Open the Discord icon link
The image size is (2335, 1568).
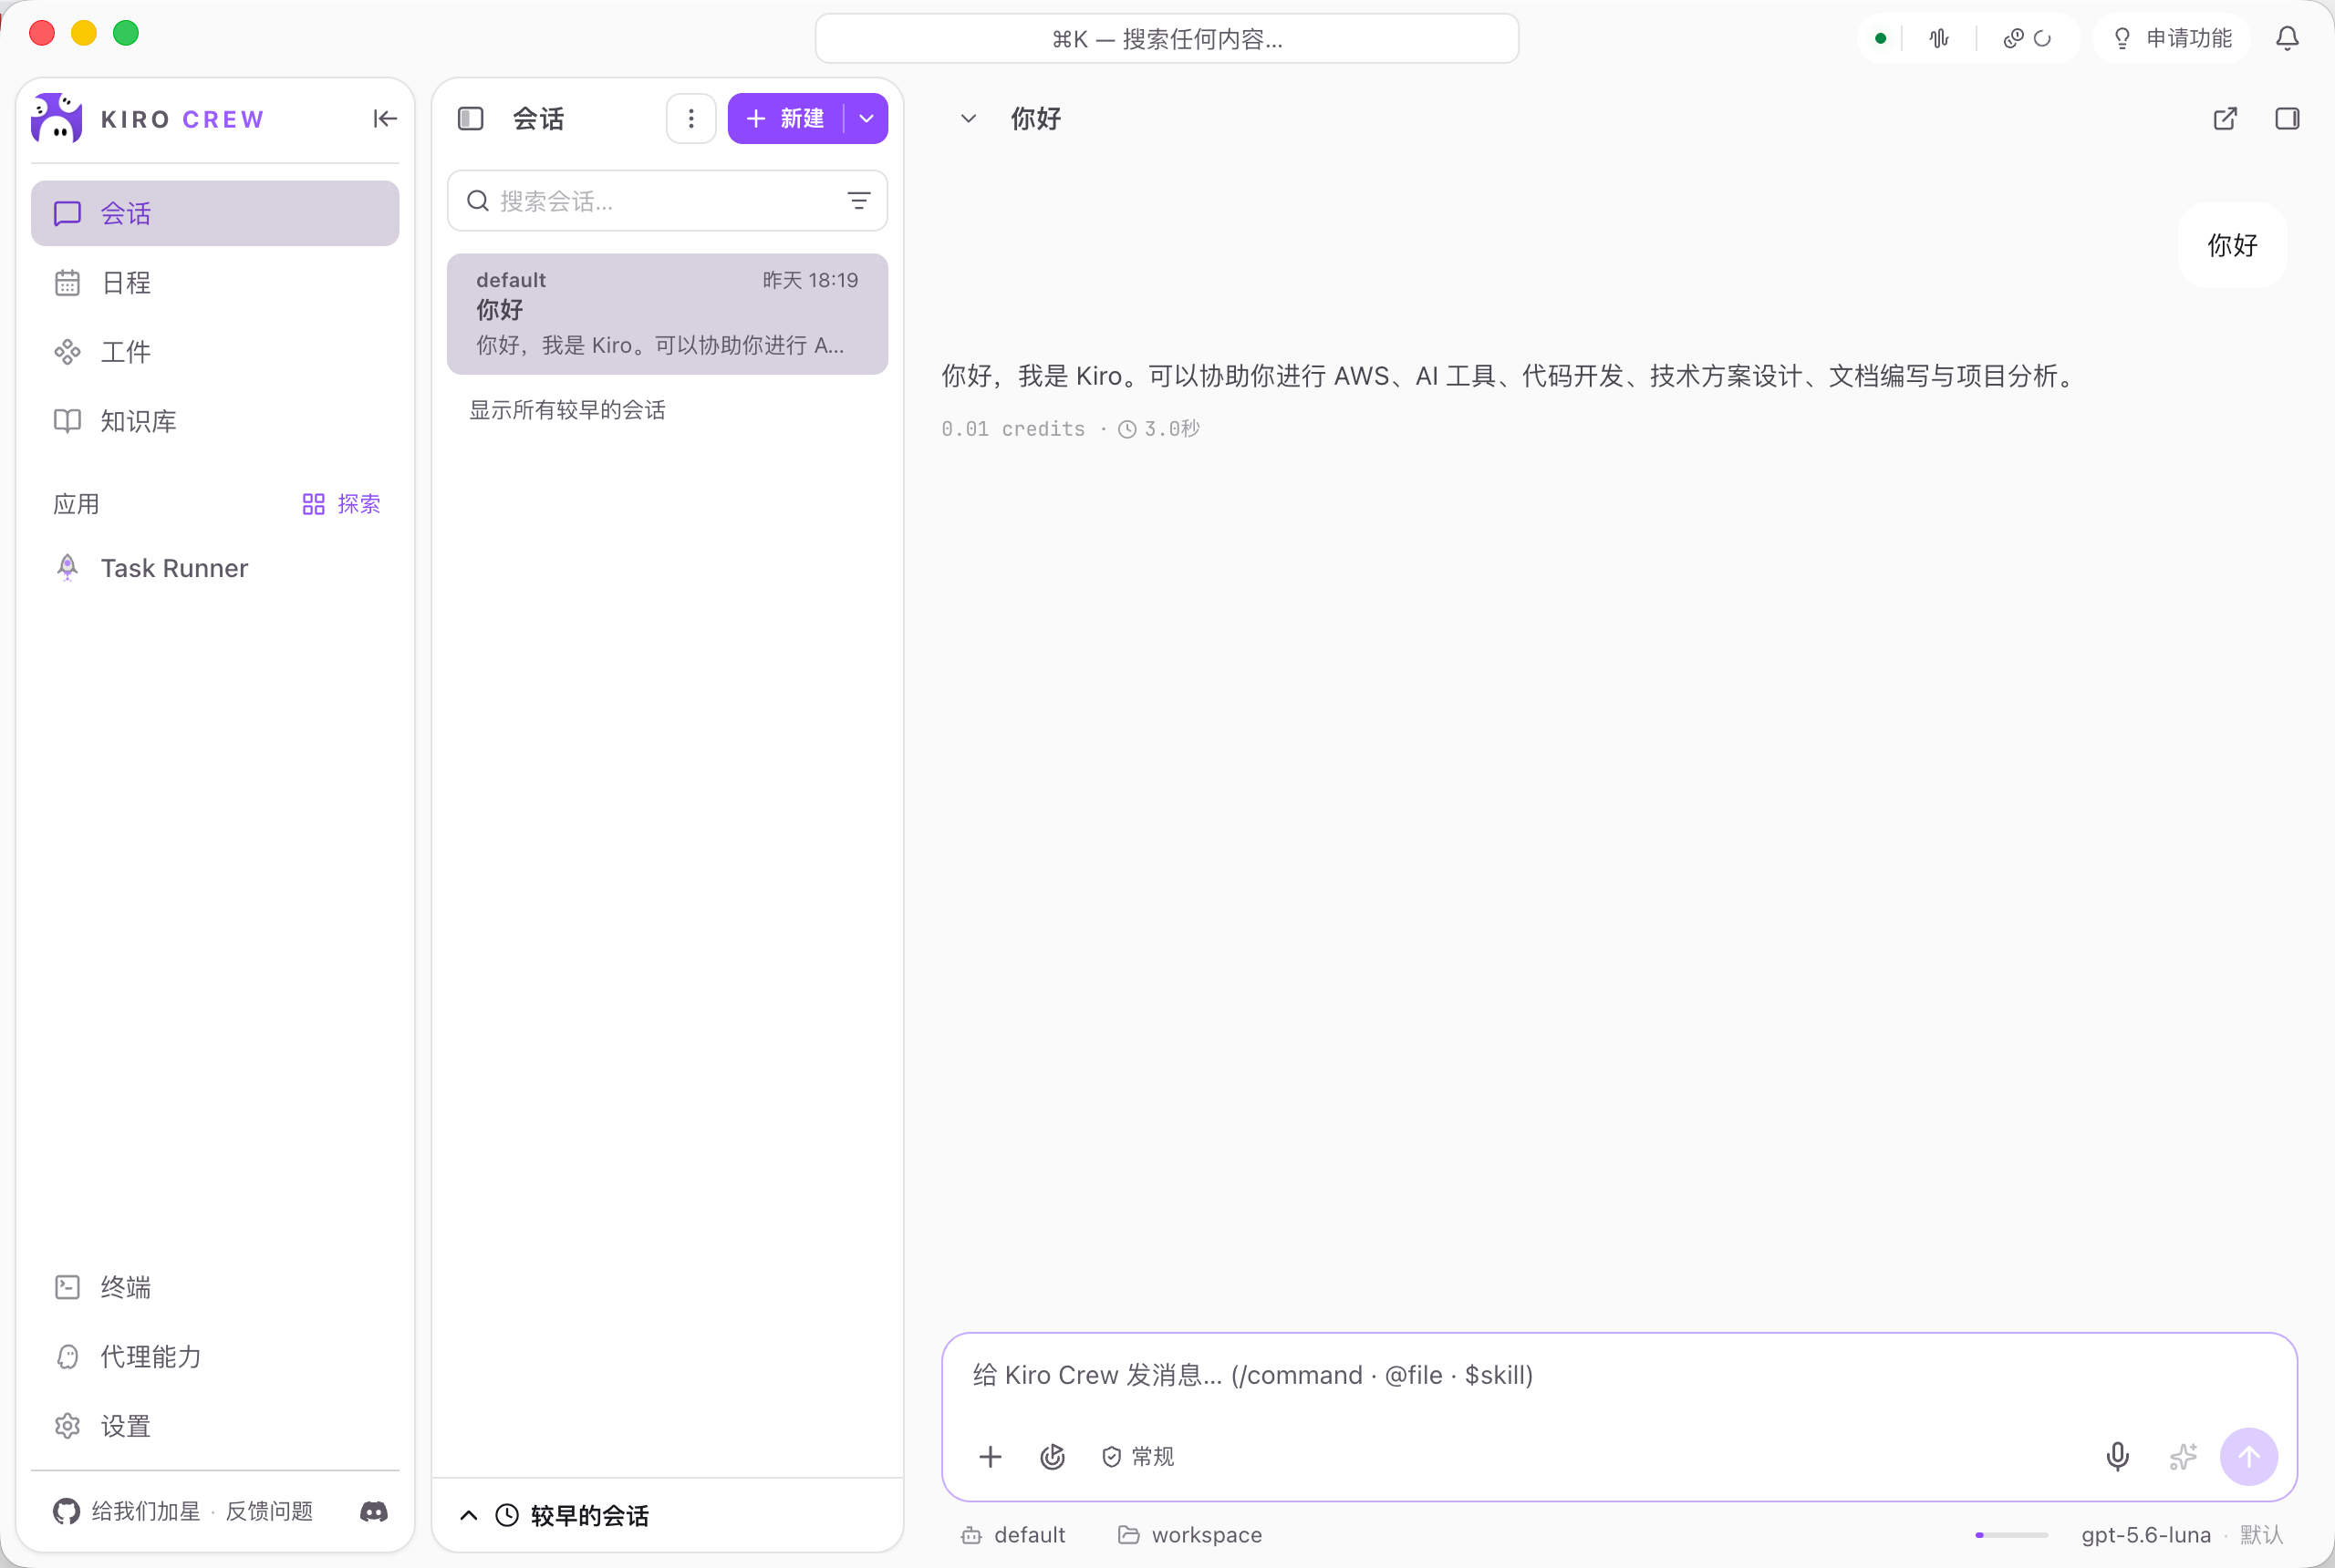tap(374, 1511)
